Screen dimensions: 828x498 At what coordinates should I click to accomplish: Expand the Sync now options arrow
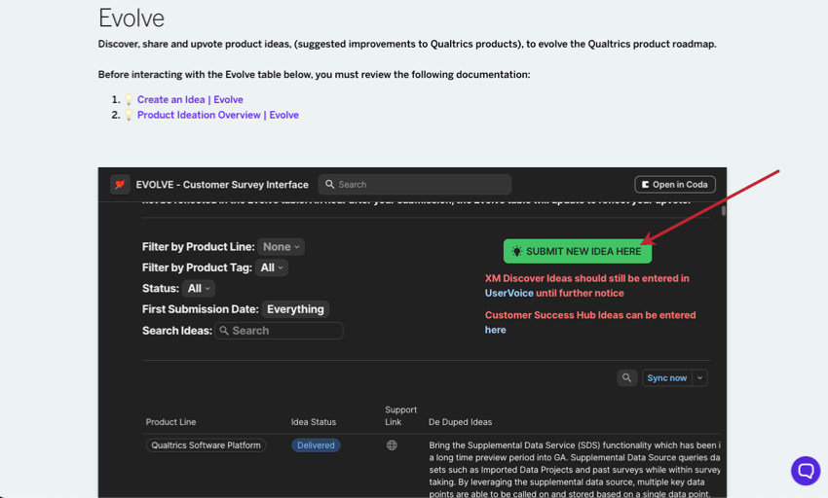[x=699, y=377]
